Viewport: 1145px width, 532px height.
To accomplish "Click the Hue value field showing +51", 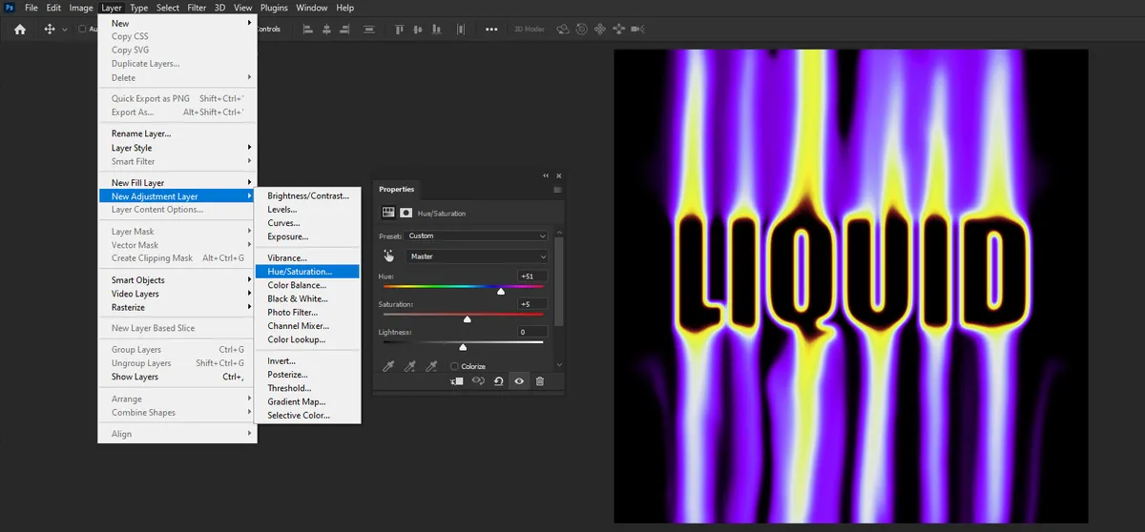I will coord(531,276).
